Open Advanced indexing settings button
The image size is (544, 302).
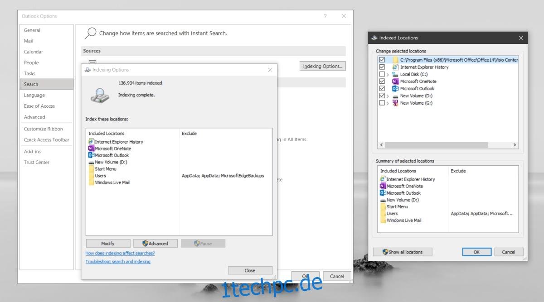pyautogui.click(x=155, y=244)
